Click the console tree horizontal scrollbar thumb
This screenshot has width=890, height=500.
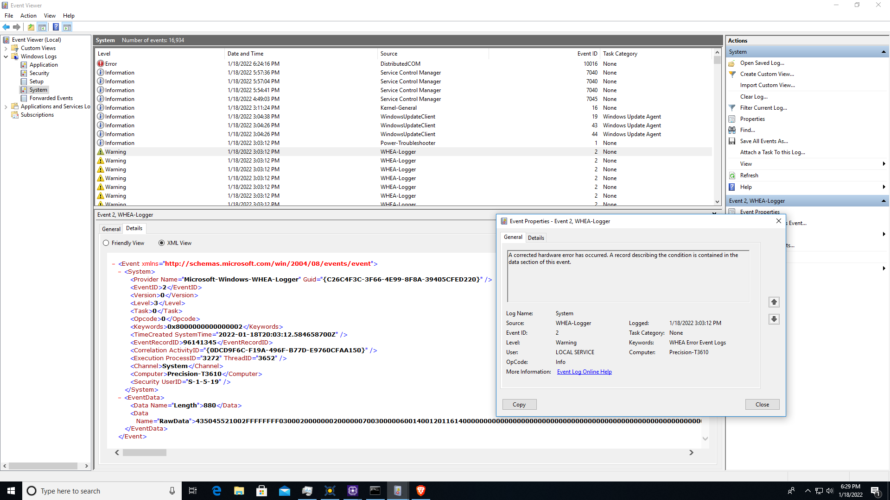point(43,466)
